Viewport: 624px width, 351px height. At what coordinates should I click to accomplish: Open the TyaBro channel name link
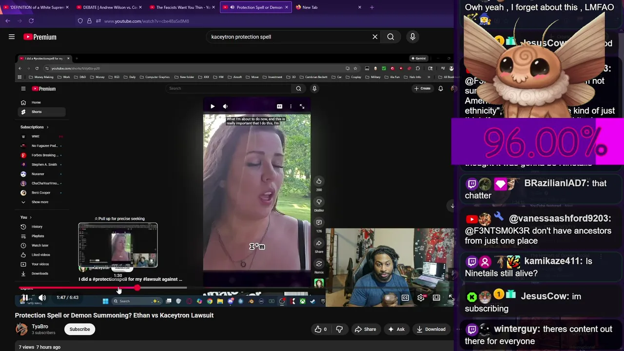click(40, 326)
